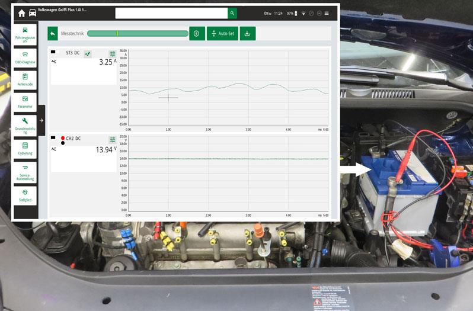Expand the sidebar with arrow handle
This screenshot has width=473, height=311.
point(41,120)
